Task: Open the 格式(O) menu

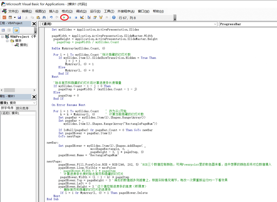Action: coord(67,11)
